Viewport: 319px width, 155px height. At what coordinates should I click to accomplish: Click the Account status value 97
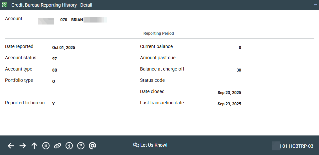[x=55, y=59]
